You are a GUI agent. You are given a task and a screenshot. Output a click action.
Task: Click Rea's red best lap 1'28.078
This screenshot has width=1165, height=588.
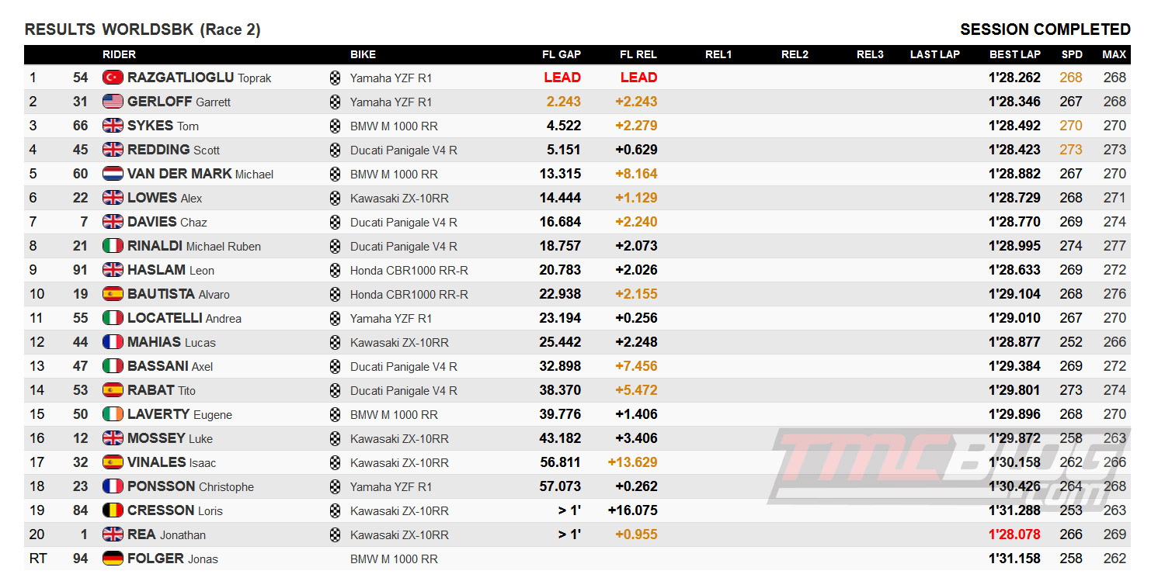pyautogui.click(x=1014, y=534)
